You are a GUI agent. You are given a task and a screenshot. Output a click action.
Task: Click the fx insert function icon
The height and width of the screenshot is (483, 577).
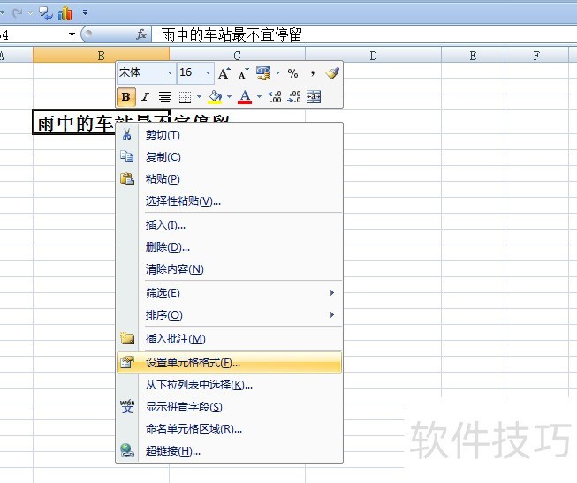[x=141, y=34]
